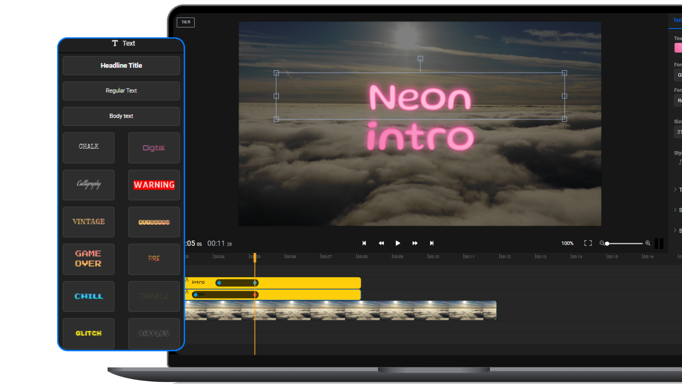
Task: Choose the Chill neon text preset
Action: click(x=88, y=296)
